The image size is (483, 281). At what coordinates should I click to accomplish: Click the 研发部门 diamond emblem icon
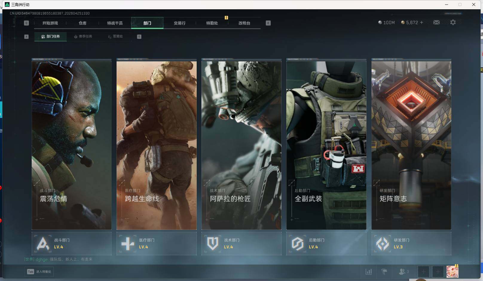[382, 244]
